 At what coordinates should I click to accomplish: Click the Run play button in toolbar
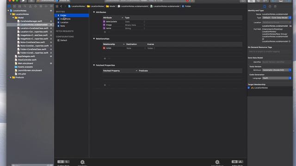click(24, 1)
